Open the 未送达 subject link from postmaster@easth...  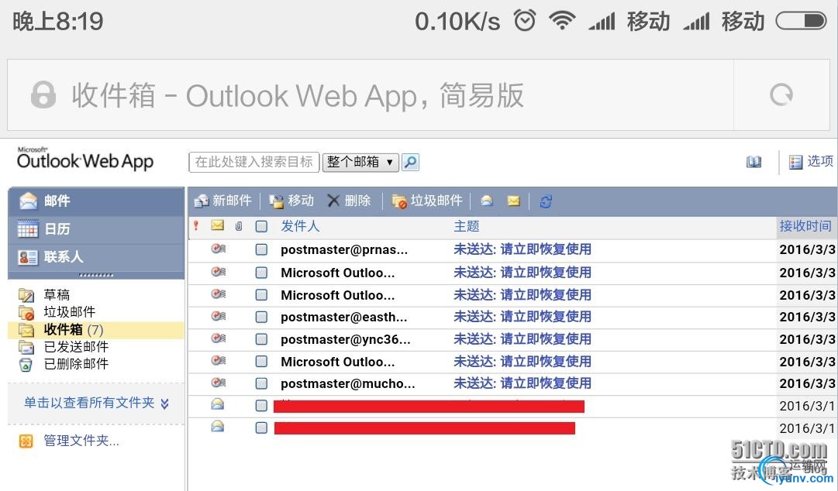point(522,317)
